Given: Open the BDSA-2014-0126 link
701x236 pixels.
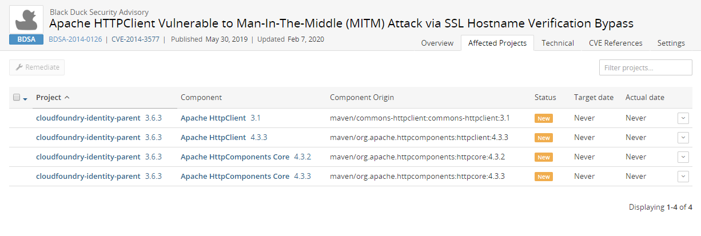Looking at the screenshot, I should (75, 39).
